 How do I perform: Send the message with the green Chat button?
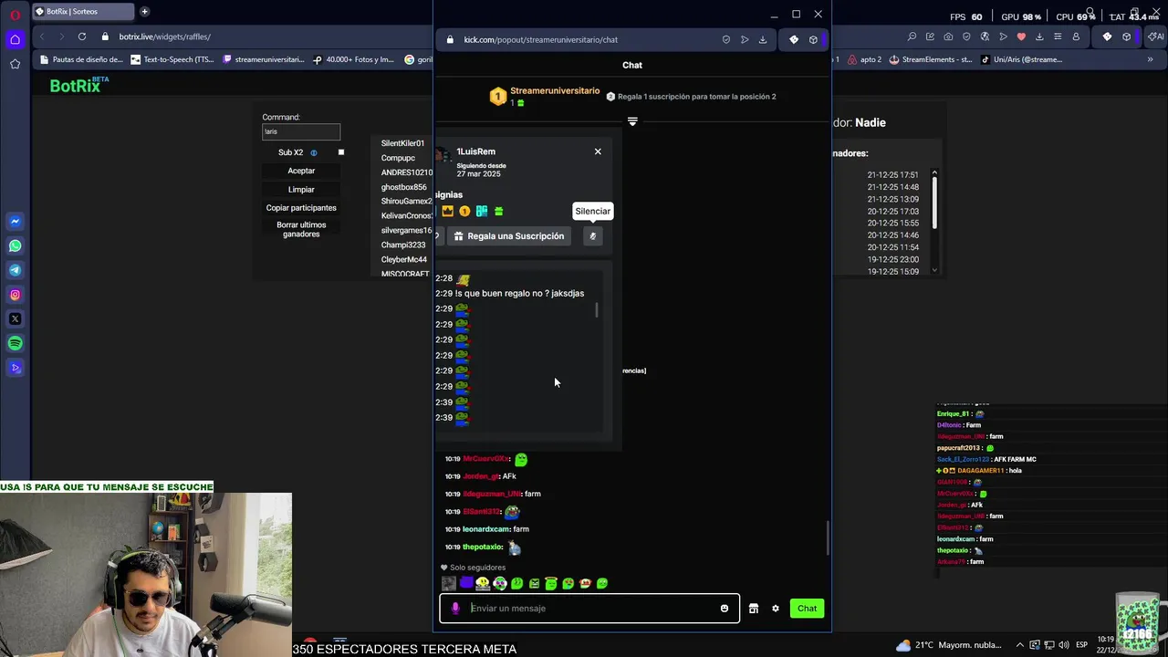[x=807, y=609]
